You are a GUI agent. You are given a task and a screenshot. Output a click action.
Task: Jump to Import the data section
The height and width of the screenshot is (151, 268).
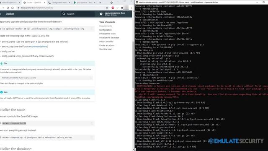[x=106, y=42]
